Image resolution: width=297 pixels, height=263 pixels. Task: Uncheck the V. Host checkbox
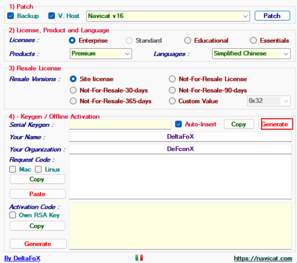52,16
